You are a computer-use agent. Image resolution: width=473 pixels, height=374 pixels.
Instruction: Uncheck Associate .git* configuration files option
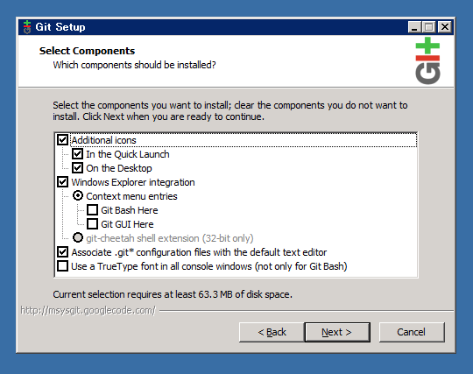coord(62,252)
